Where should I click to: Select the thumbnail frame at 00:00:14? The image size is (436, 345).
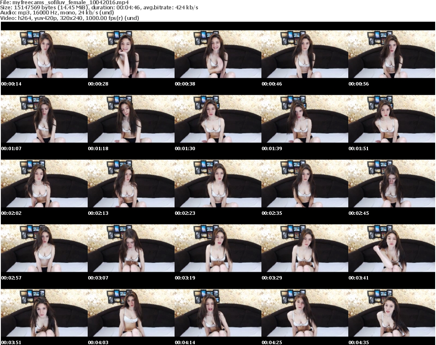click(x=44, y=54)
